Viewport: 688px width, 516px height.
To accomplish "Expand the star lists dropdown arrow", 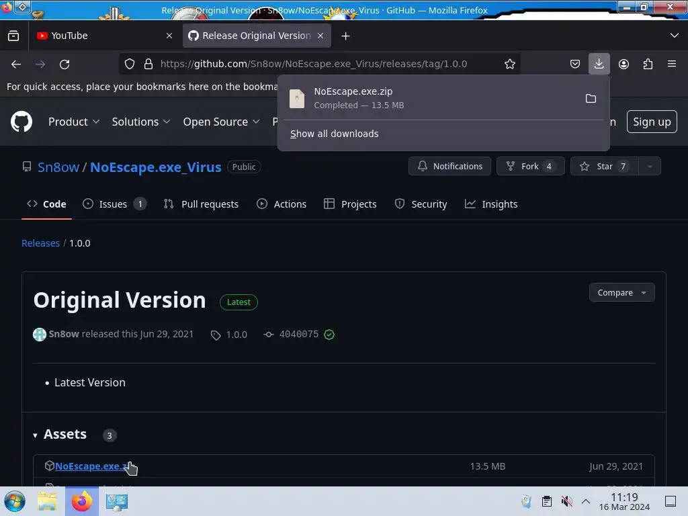I will pos(650,167).
